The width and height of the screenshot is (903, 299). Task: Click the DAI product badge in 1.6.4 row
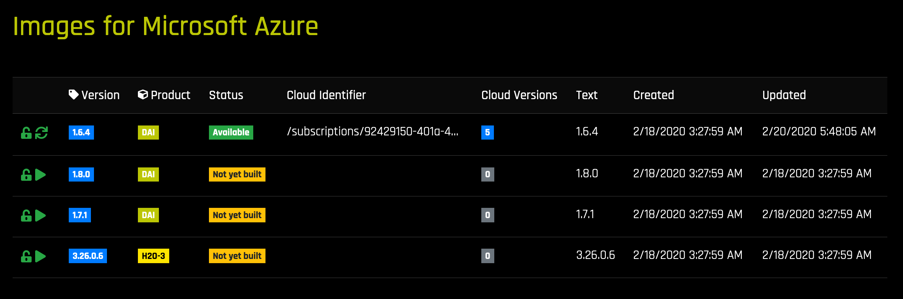(148, 132)
